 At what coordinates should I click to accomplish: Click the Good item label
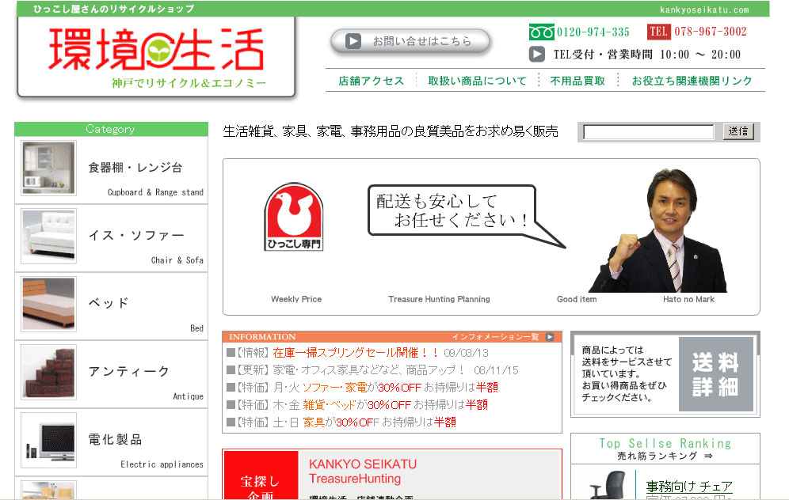[577, 299]
